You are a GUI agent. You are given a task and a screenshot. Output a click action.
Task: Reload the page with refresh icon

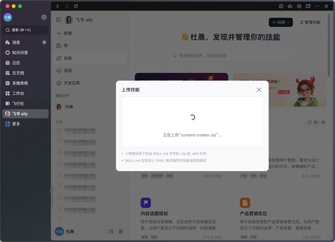pos(76,6)
